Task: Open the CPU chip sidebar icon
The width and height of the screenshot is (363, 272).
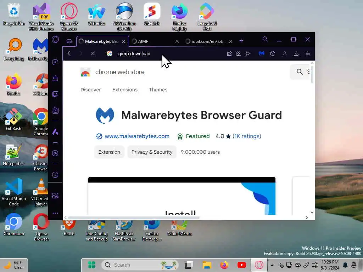Action: point(55,110)
